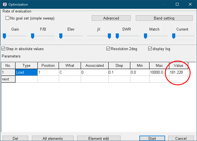Click the Match slider handle

tap(146, 36)
